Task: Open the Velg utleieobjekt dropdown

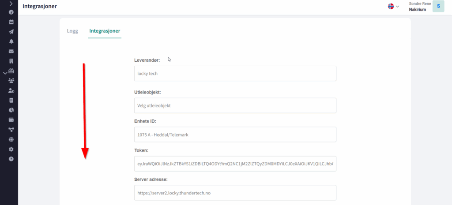Action: (x=235, y=105)
